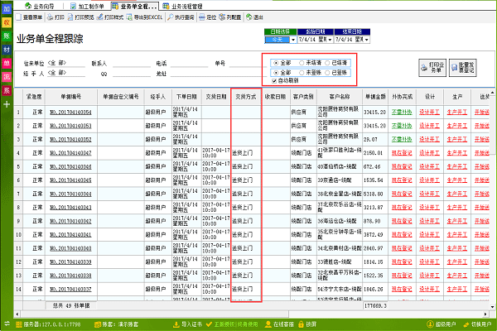Screen dimensions: 497x331
Task: Click the 打印业务单 button
Action: pos(432,68)
